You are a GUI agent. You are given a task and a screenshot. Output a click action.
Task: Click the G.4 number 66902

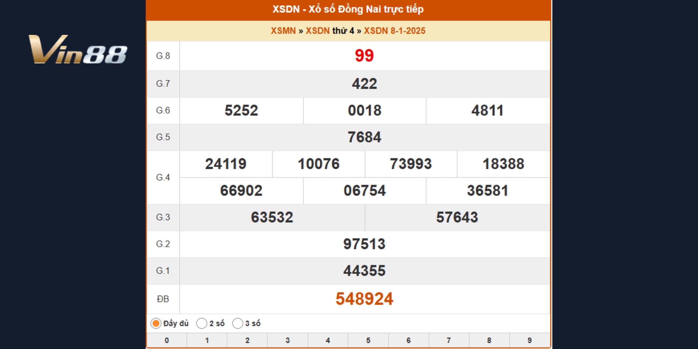click(241, 191)
